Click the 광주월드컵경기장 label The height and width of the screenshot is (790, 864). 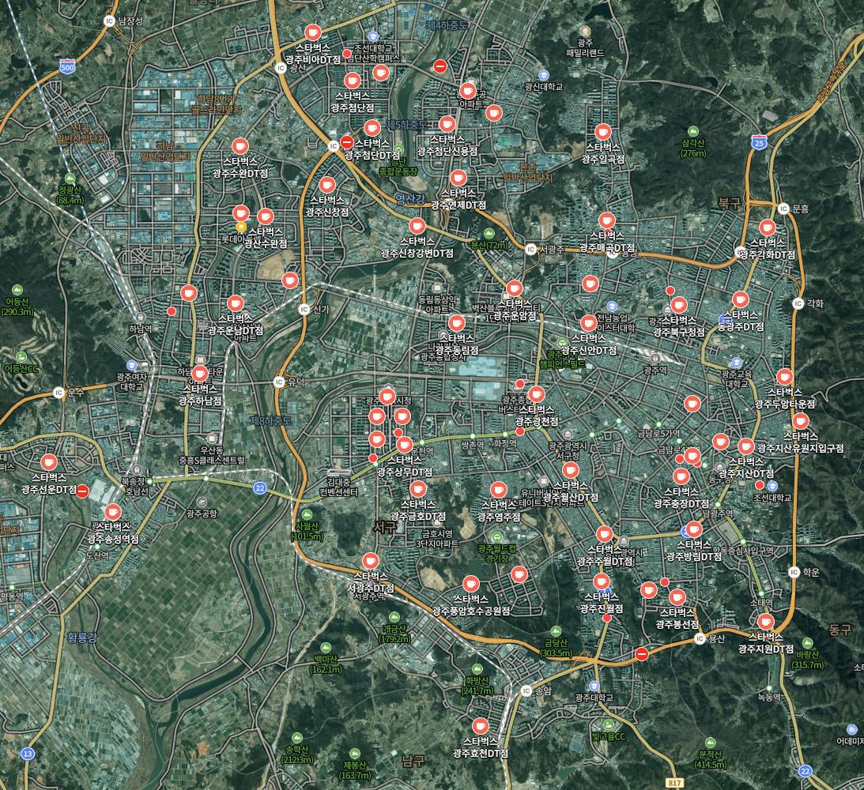497,554
